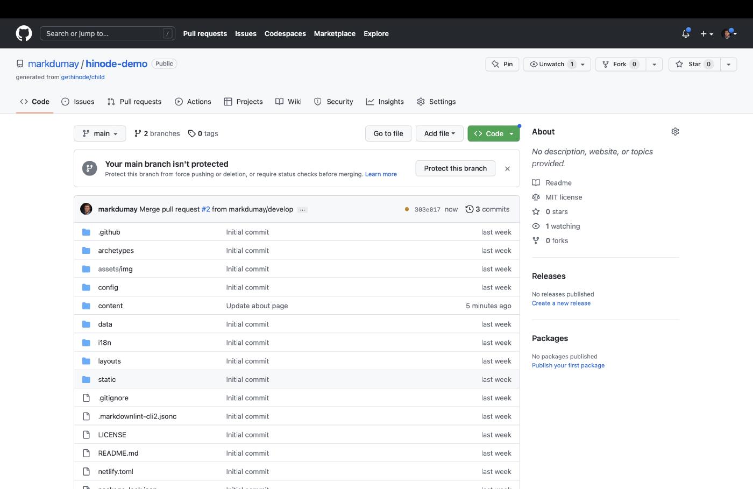Open the plus create-new menu

click(707, 33)
